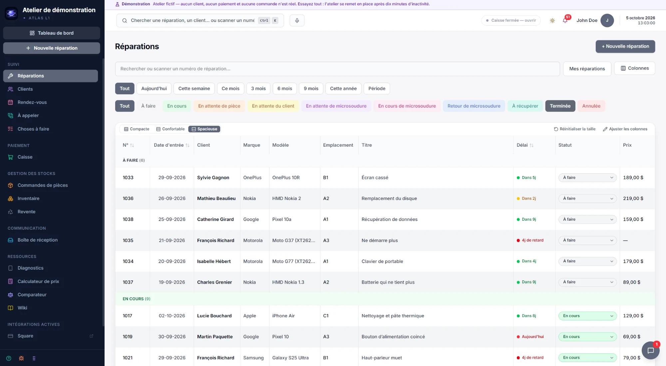
Task: Open status dropdown for repair 1035
Action: (x=587, y=240)
